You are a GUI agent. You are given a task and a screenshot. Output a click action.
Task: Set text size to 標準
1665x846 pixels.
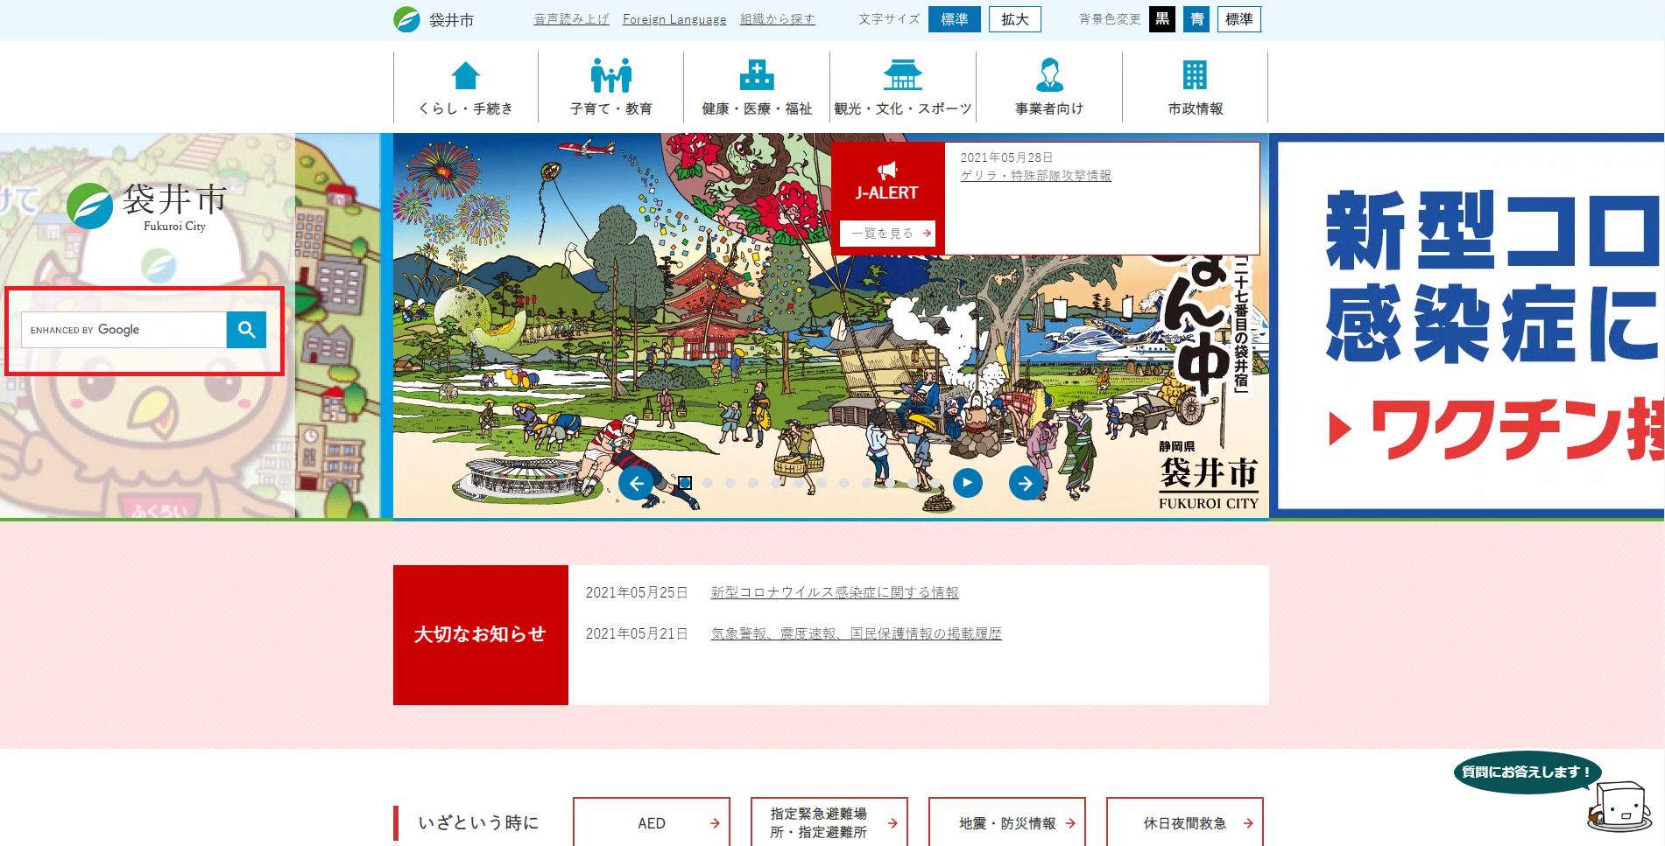pos(955,19)
